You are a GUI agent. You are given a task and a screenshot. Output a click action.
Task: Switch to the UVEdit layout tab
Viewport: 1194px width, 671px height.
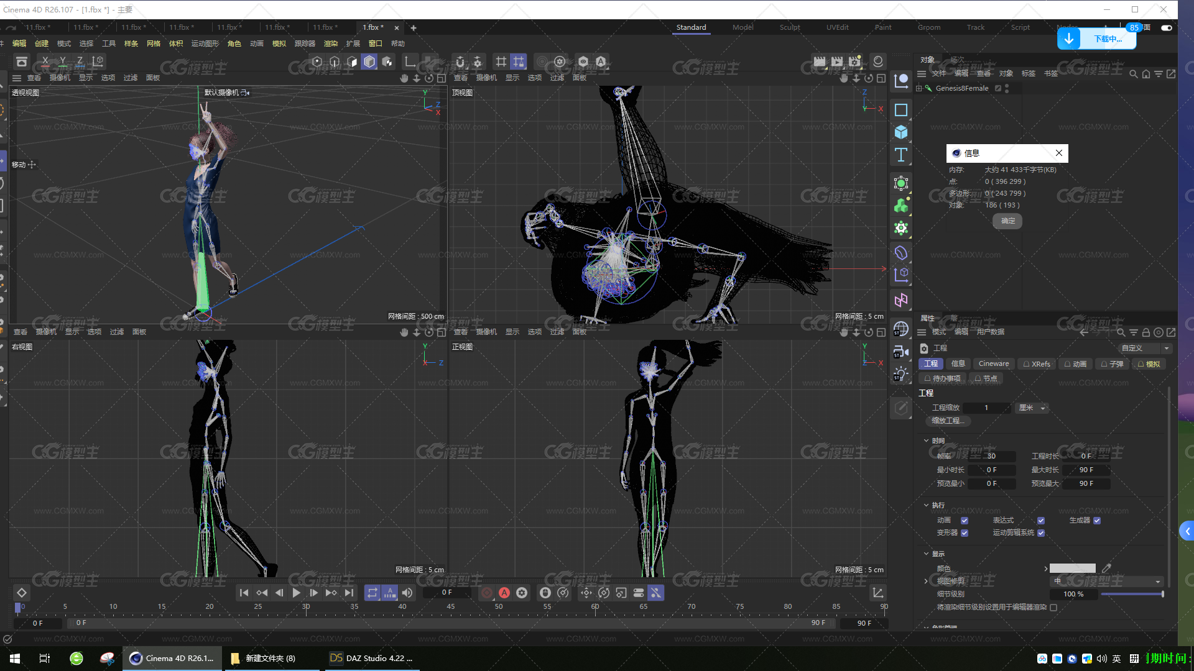tap(837, 27)
